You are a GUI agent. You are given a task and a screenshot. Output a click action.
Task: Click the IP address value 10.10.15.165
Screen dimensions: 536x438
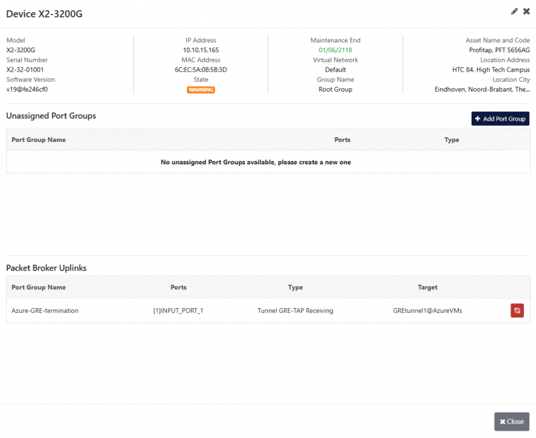pos(201,50)
